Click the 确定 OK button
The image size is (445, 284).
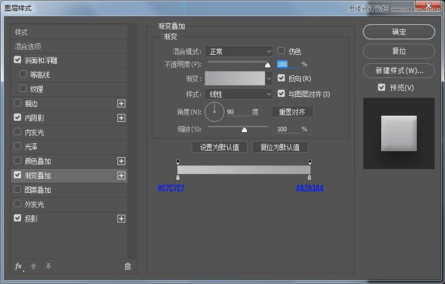[399, 32]
